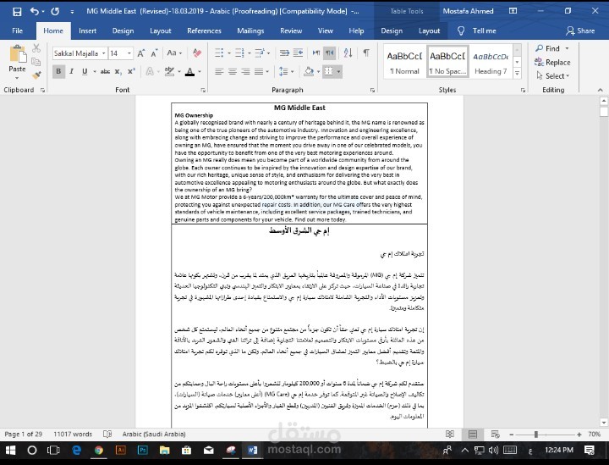Toggle Print Layout view in status bar
This screenshot has width=609, height=465.
coord(472,434)
